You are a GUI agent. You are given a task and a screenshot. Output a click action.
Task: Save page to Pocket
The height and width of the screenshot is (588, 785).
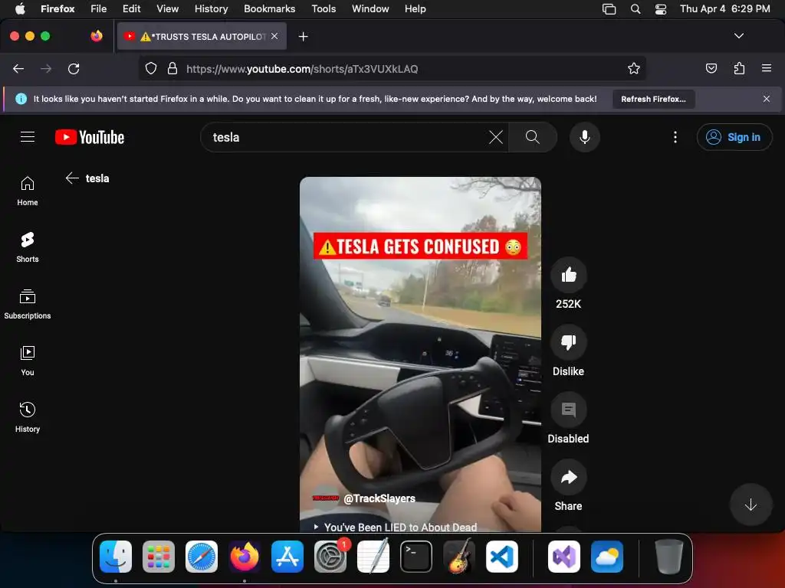point(711,68)
